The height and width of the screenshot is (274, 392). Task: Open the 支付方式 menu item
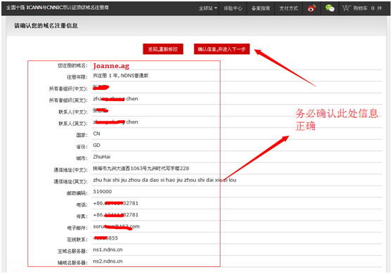pyautogui.click(x=289, y=8)
